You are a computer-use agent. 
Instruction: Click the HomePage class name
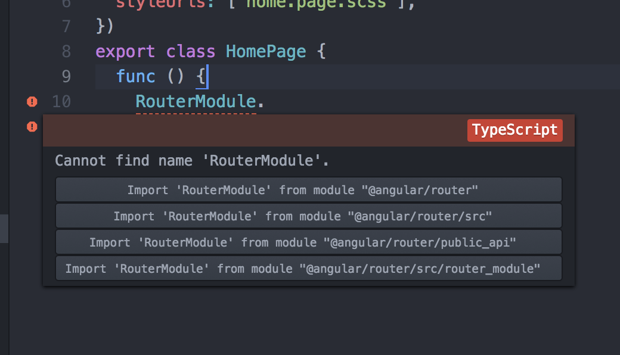click(265, 51)
